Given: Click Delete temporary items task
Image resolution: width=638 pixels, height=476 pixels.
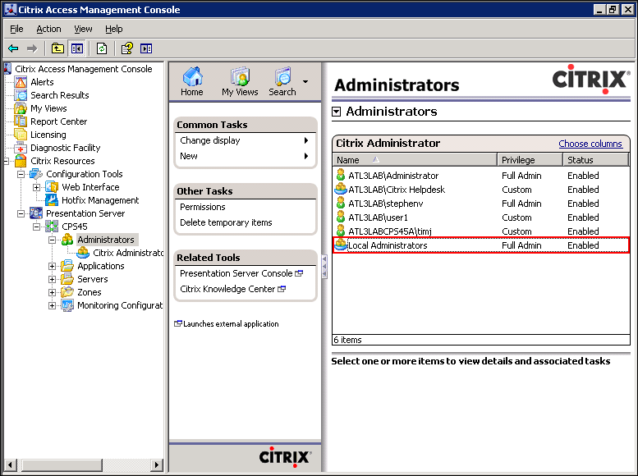Looking at the screenshot, I should pos(227,222).
